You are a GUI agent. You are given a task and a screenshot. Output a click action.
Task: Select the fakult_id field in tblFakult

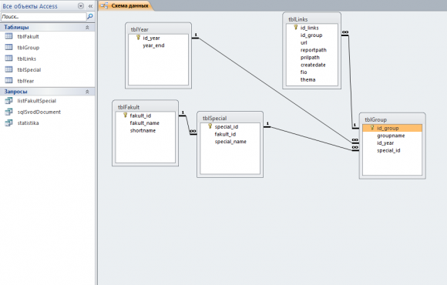pyautogui.click(x=140, y=116)
